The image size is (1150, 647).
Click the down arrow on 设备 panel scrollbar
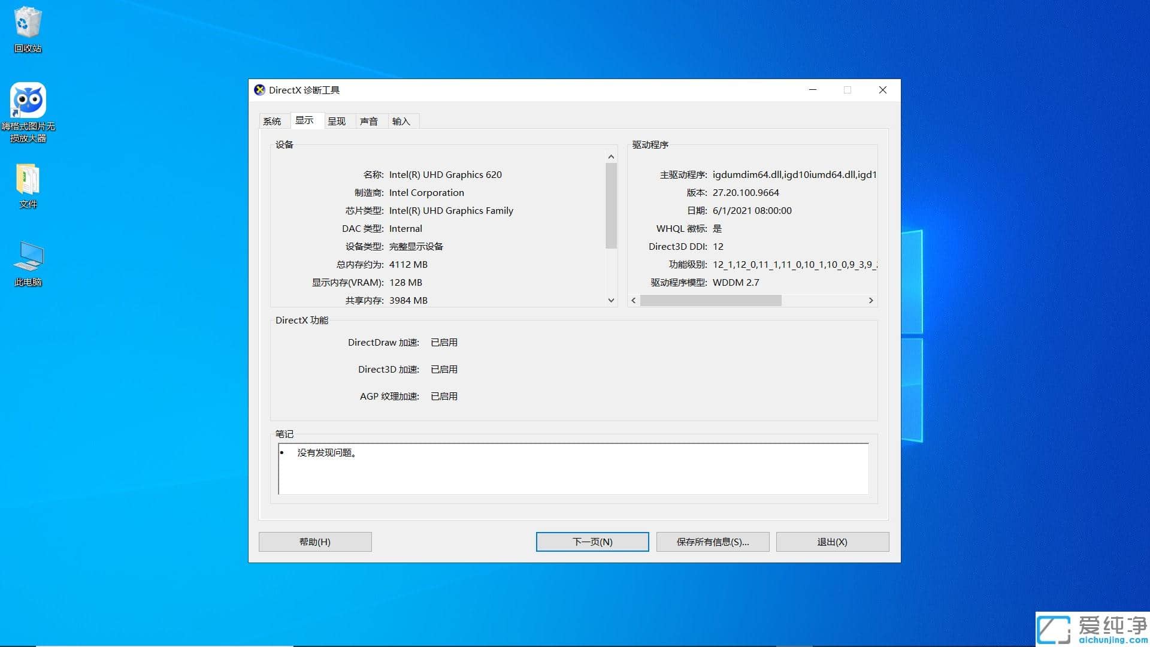(x=610, y=300)
